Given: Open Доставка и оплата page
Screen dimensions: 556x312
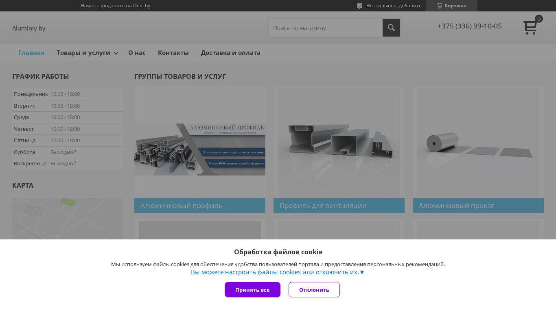Looking at the screenshot, I should [x=231, y=53].
